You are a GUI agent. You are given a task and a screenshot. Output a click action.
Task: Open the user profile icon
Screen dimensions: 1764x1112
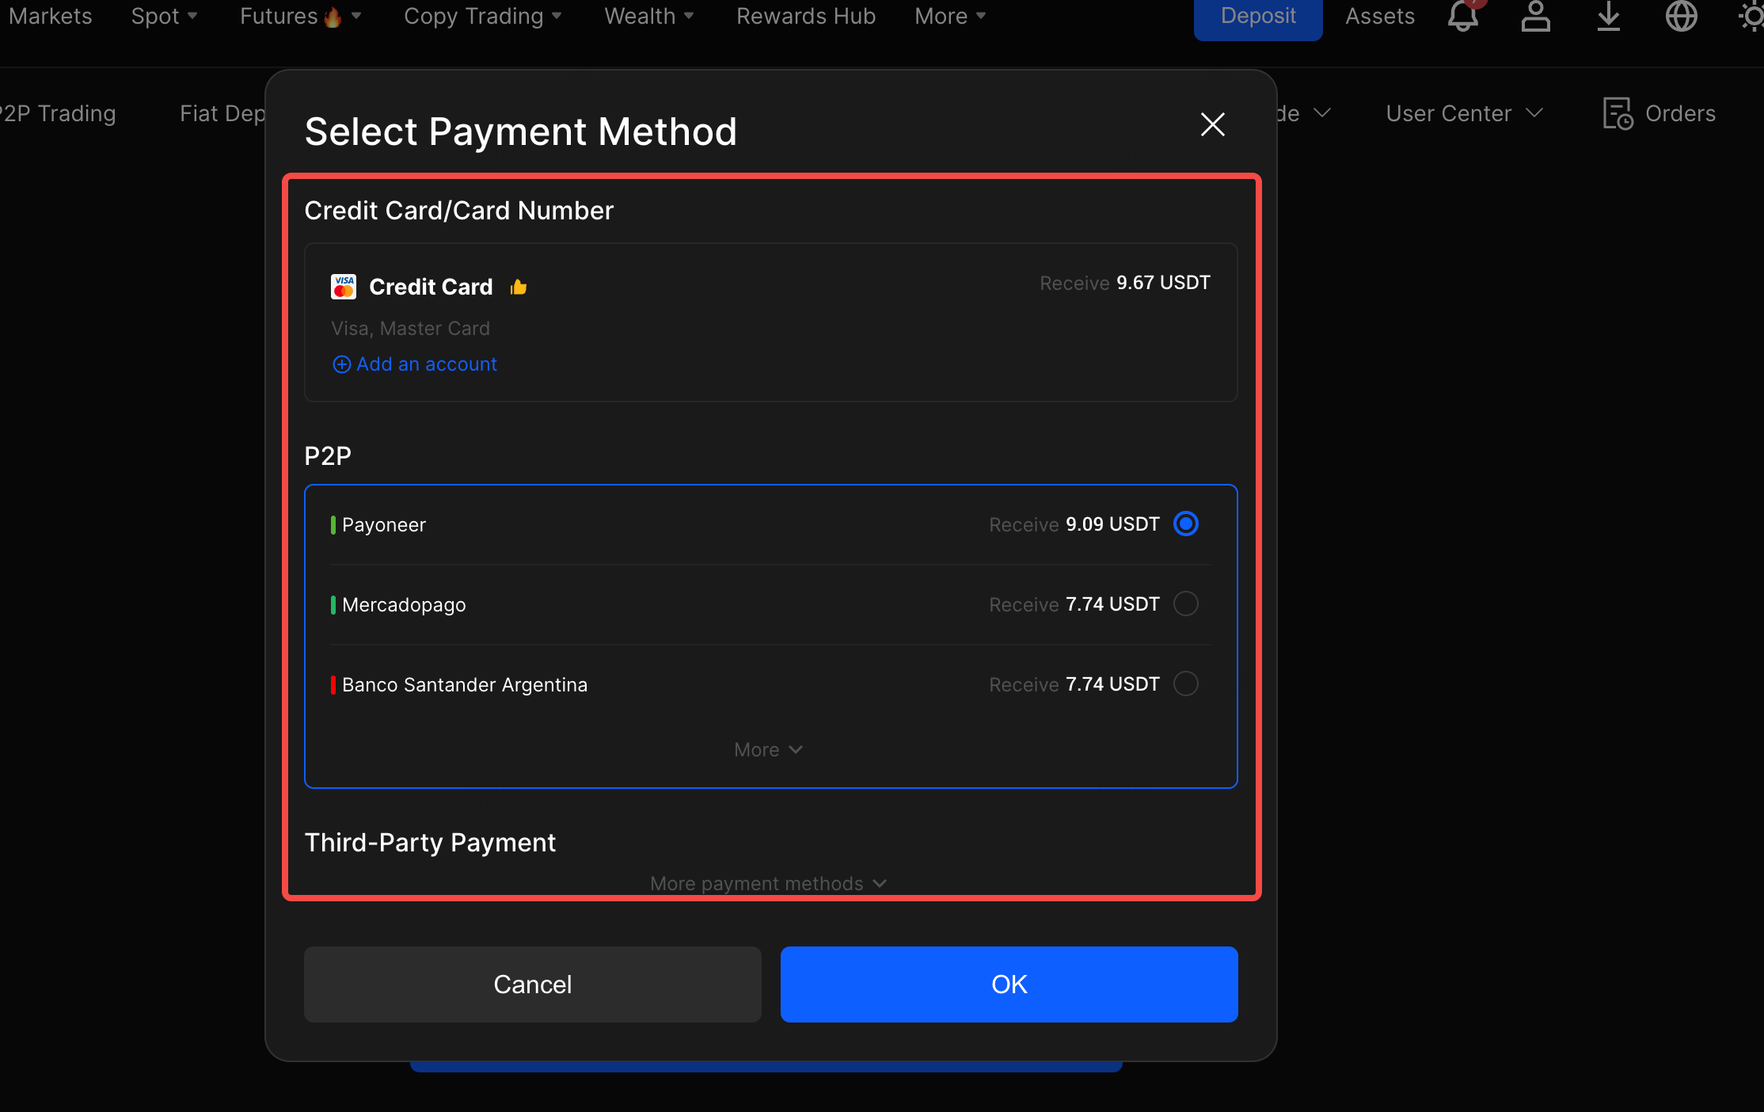click(x=1535, y=17)
